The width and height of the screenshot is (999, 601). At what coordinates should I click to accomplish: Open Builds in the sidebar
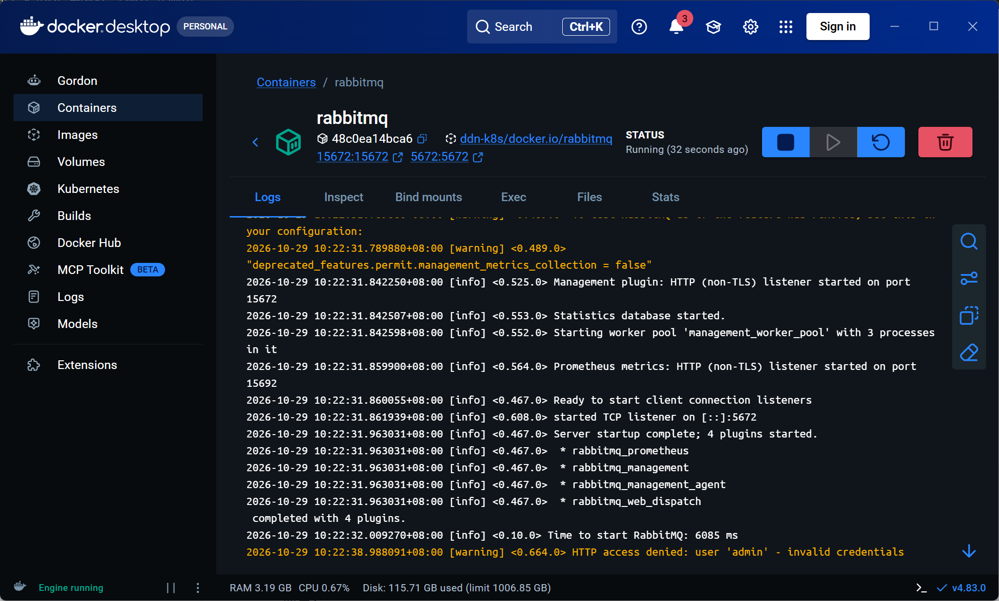click(x=108, y=216)
